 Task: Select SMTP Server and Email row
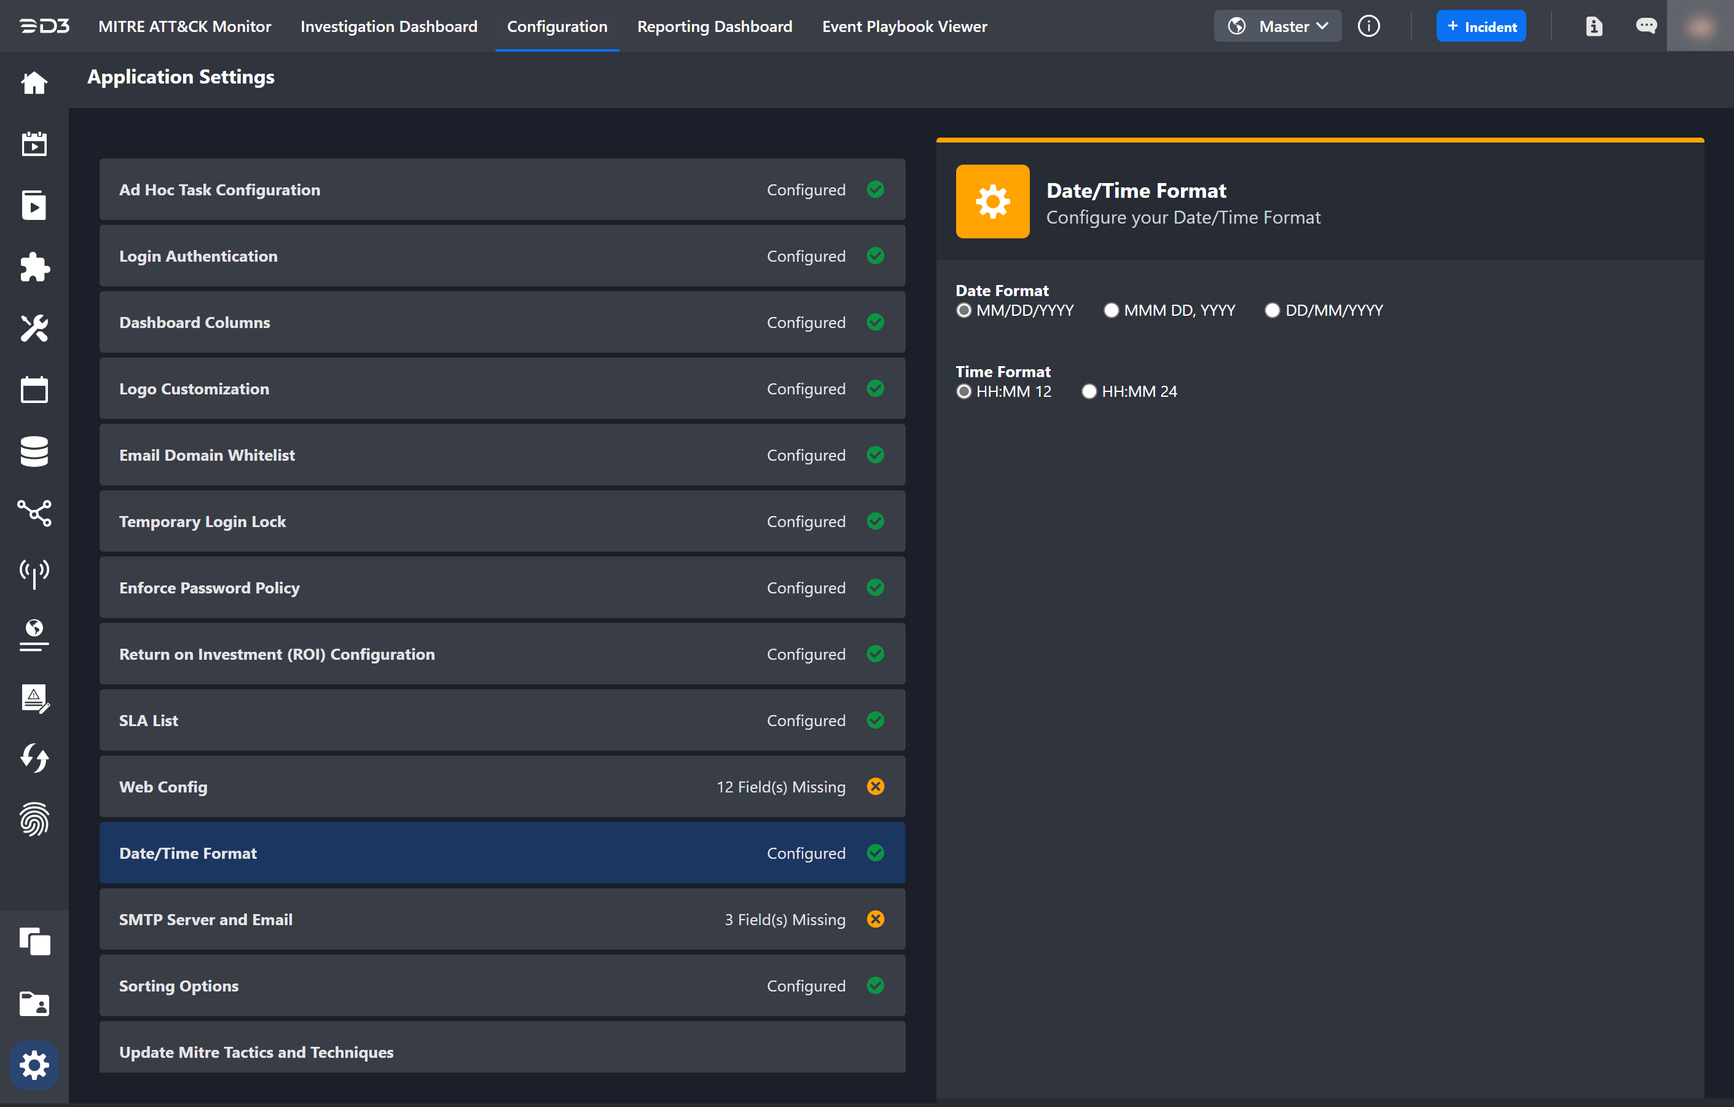click(502, 919)
